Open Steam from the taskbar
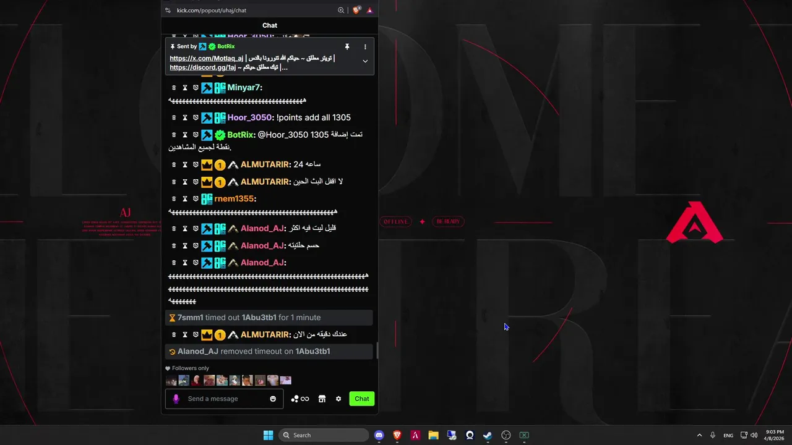Image resolution: width=792 pixels, height=445 pixels. coord(488,435)
